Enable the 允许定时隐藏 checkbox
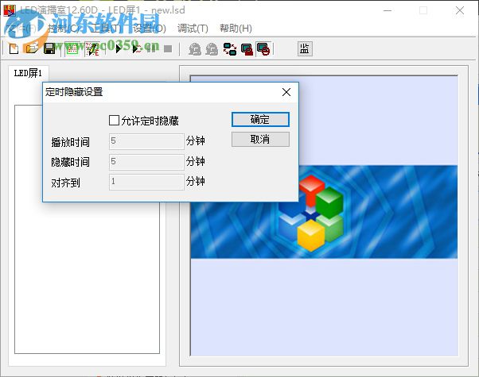This screenshot has height=377, width=479. click(114, 120)
